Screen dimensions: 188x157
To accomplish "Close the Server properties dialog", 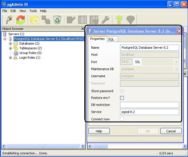I will coord(179,31).
